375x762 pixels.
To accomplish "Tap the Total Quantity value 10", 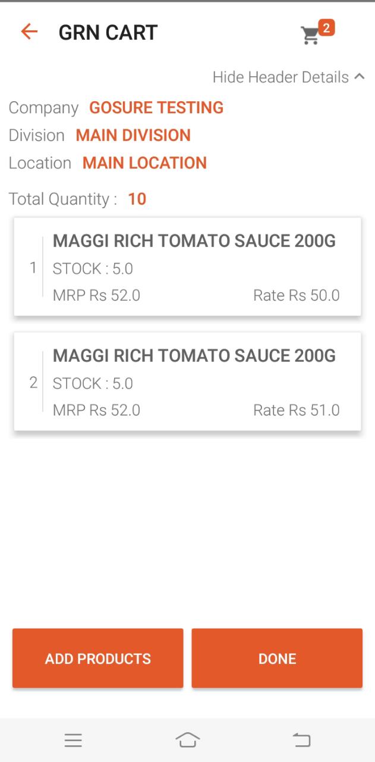I will point(137,199).
